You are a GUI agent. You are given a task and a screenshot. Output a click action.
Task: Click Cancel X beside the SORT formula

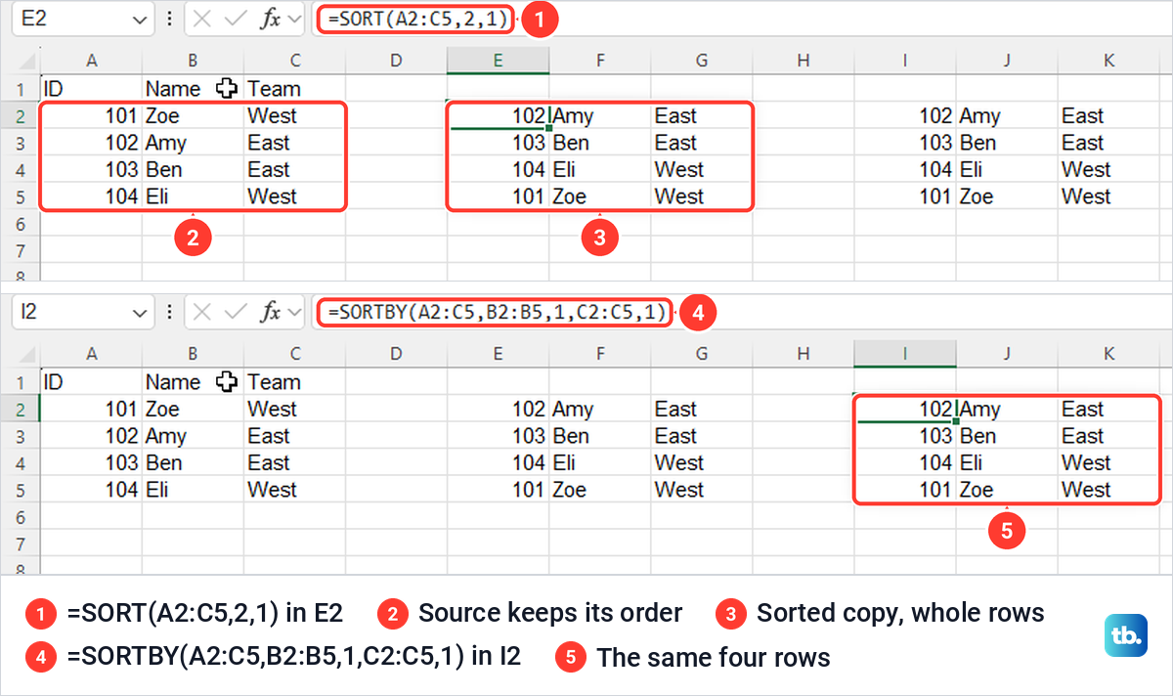click(x=202, y=19)
